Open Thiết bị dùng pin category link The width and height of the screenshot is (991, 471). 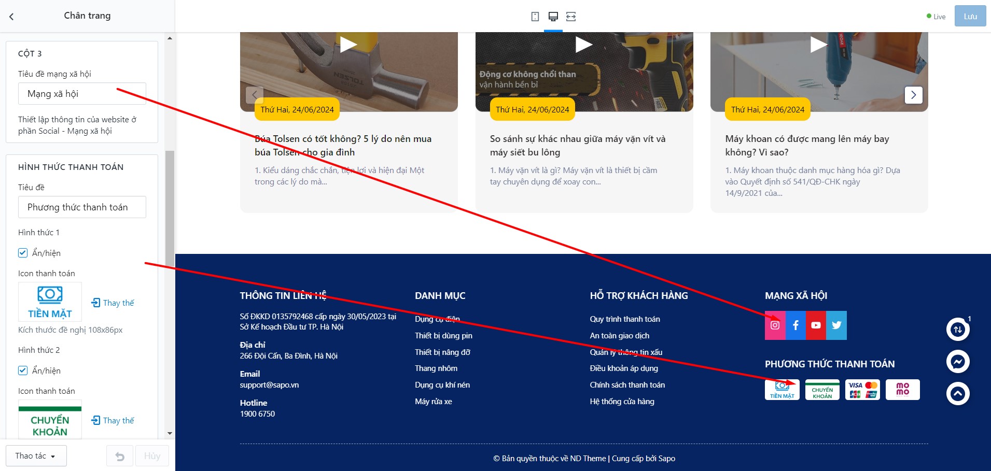pyautogui.click(x=443, y=336)
